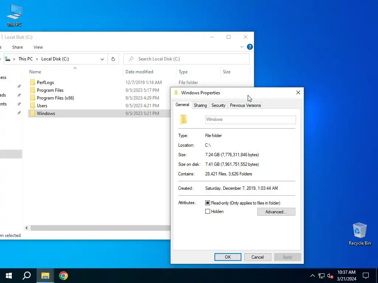Viewport: 378px width, 283px height.
Task: Open the This PC desktop icon
Action: point(14,15)
